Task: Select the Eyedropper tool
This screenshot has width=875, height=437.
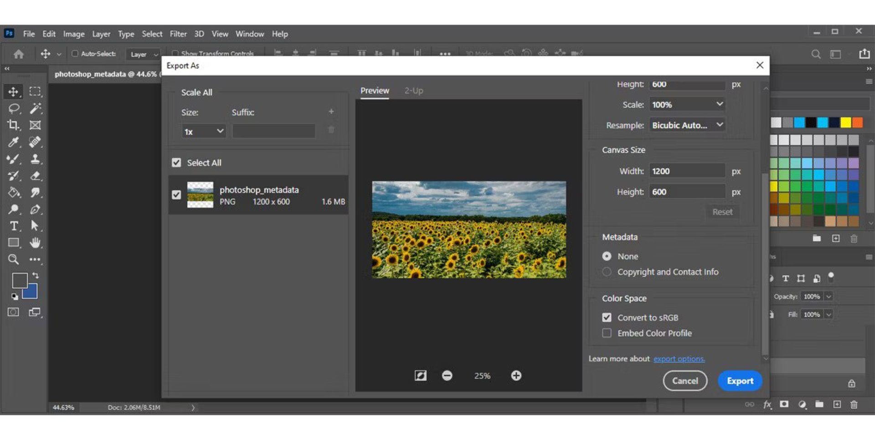Action: click(13, 142)
